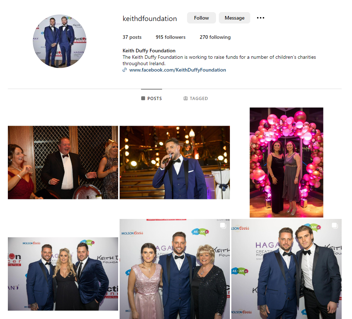Open the post with blonde woman between two men
This screenshot has width=352, height=319.
pos(63,274)
